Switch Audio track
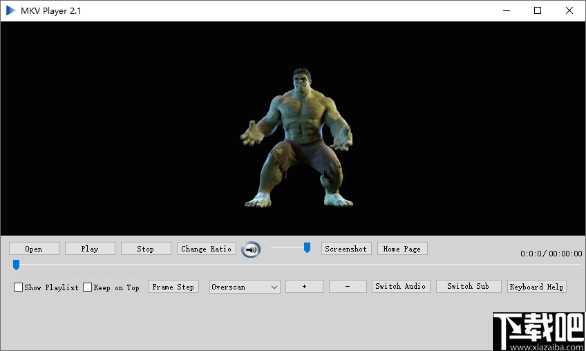Viewport: 586px width, 351px height. point(401,287)
